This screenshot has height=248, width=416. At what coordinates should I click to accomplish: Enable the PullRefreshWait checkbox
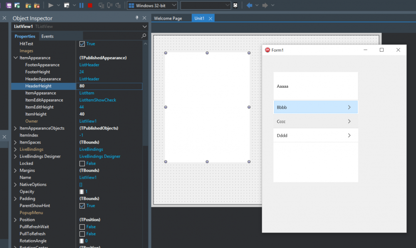[x=82, y=227]
